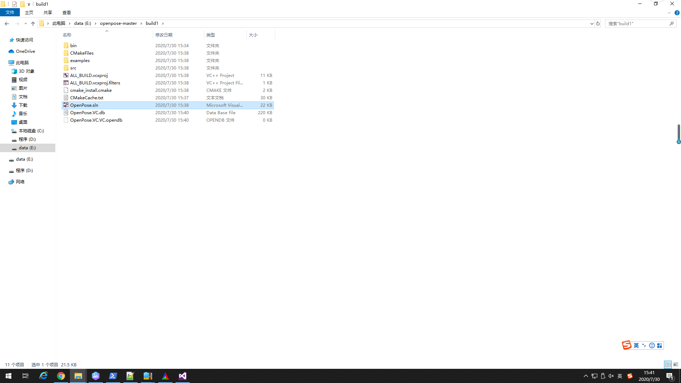
Task: Open the notification center showing 1 alert
Action: [670, 377]
